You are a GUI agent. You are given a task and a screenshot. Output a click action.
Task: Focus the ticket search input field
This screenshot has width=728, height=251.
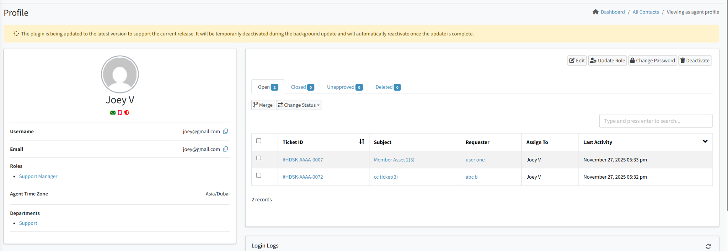[x=656, y=121]
